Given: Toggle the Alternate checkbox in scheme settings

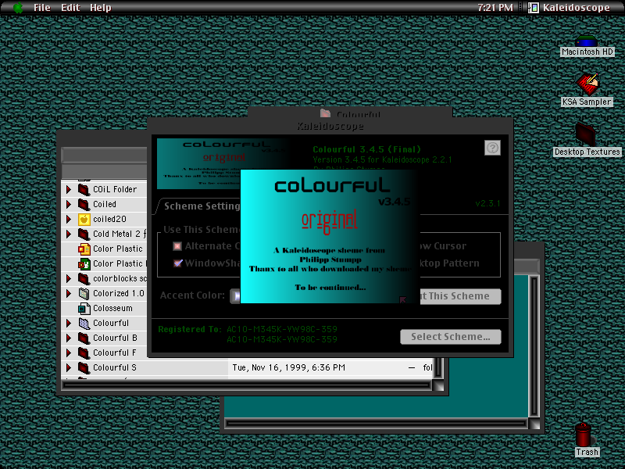Looking at the screenshot, I should 177,246.
